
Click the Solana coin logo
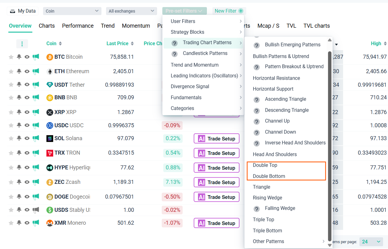50,138
